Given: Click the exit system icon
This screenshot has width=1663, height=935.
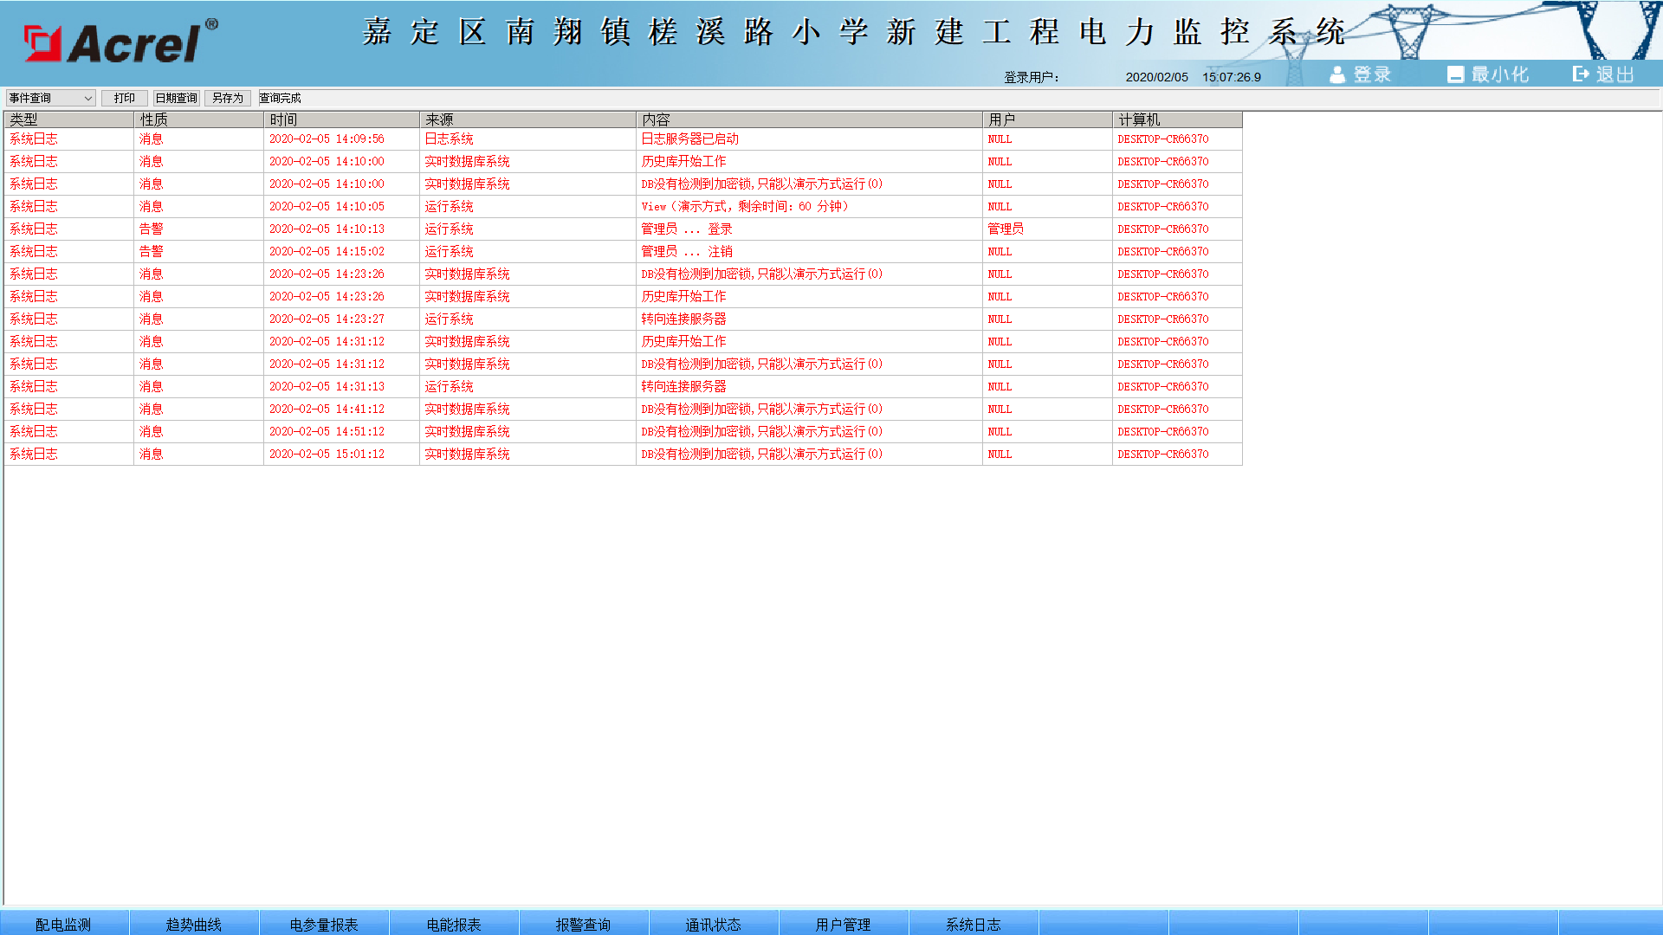Looking at the screenshot, I should (x=1581, y=74).
